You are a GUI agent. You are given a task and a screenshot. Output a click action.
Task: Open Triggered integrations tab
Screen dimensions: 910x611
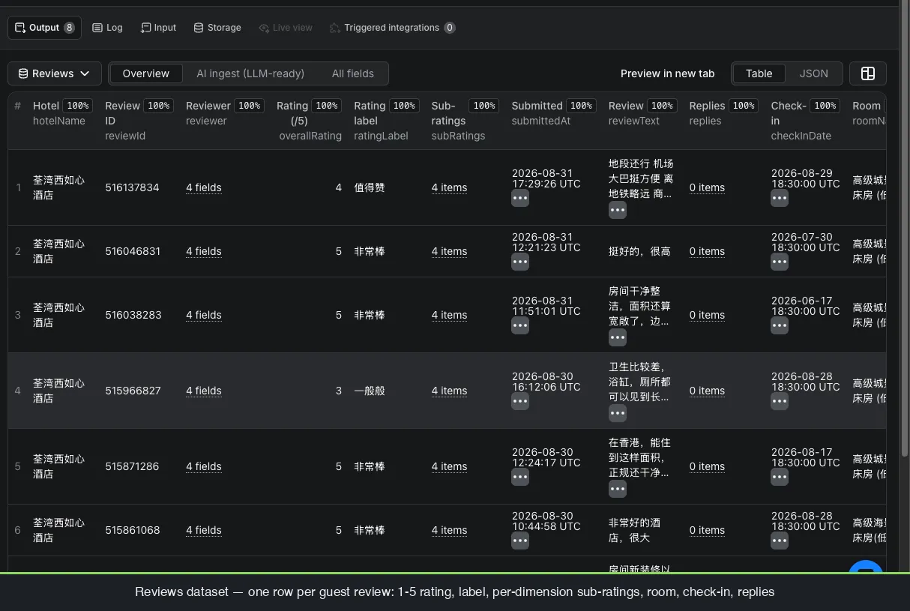tap(392, 28)
